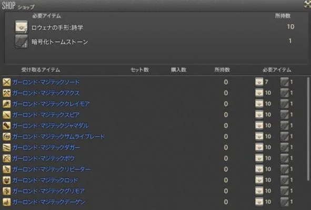Choose ガーロンド・マジテックスピア from the list

pyautogui.click(x=46, y=114)
